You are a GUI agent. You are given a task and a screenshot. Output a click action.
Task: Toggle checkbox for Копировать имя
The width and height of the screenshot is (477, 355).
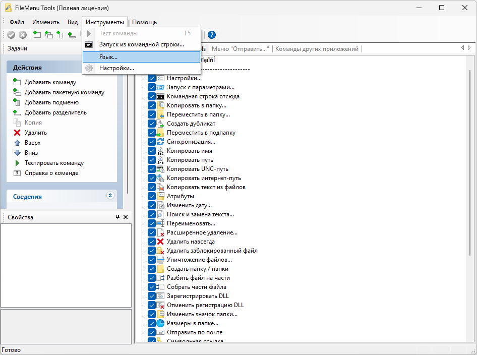tap(151, 151)
